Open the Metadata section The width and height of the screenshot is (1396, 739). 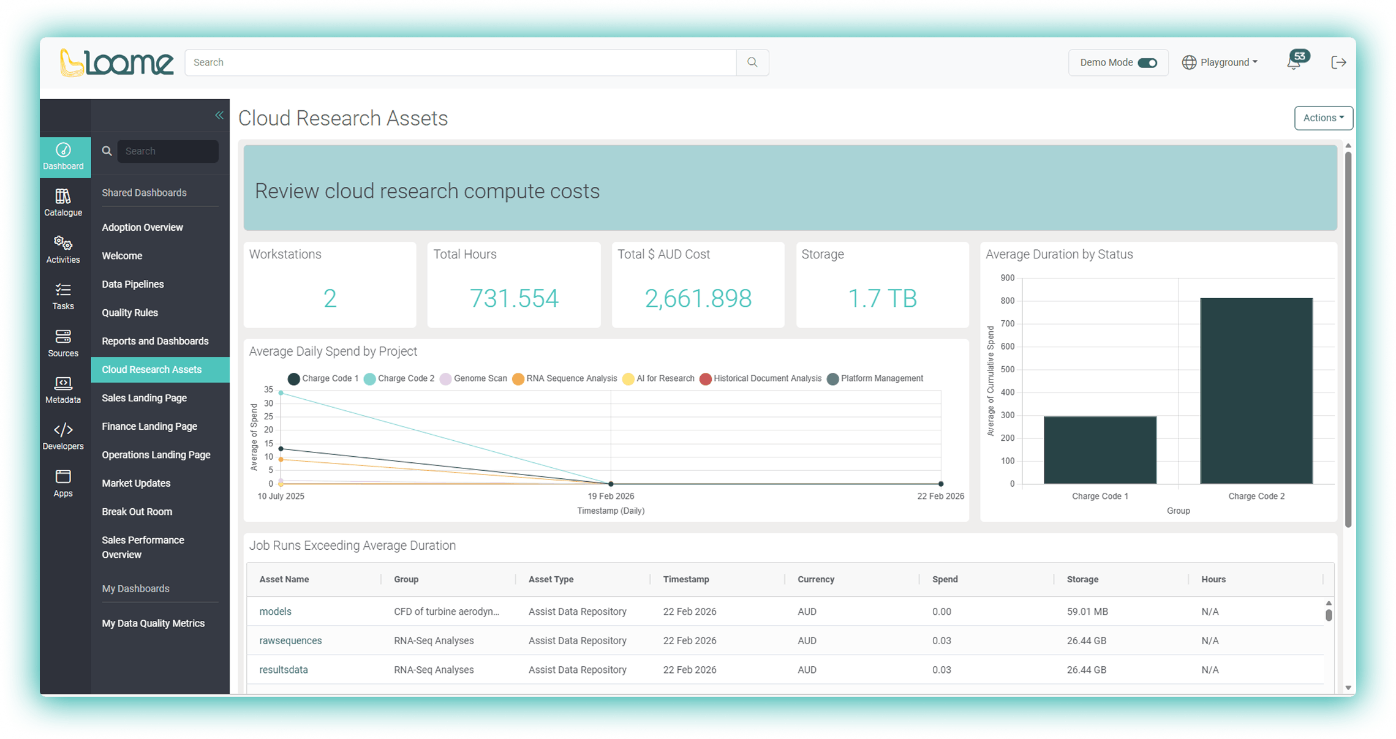(x=64, y=389)
